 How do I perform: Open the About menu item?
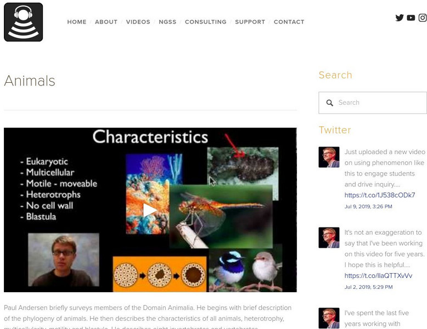coord(106,22)
